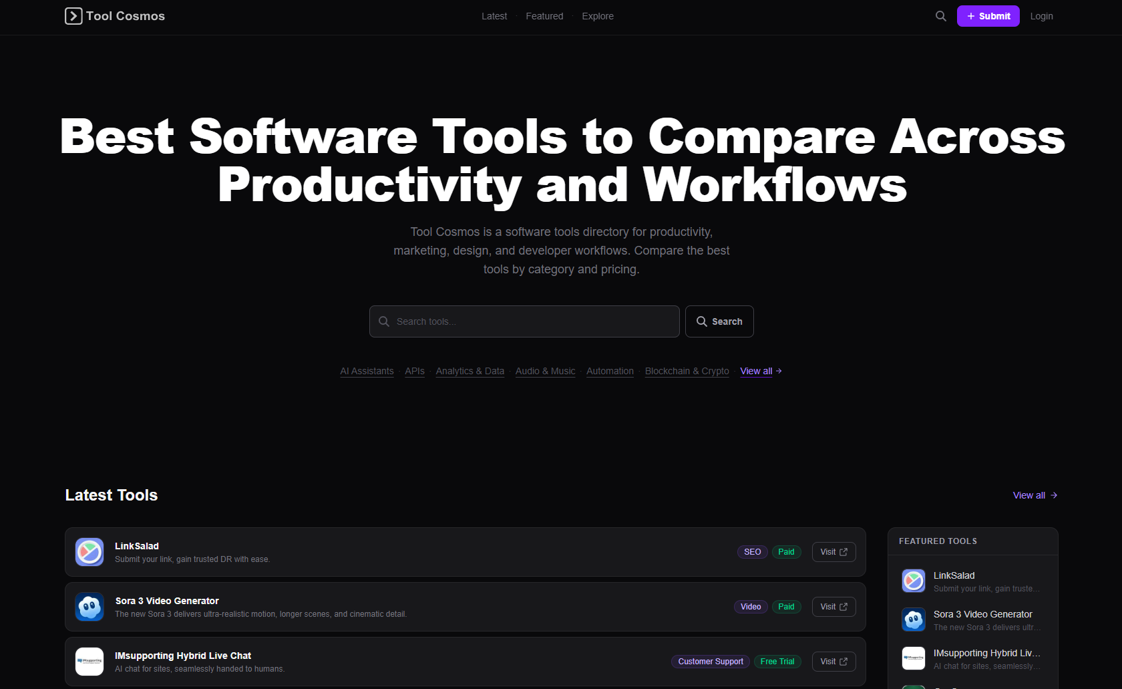Open the AI Assistants category link

pos(367,371)
